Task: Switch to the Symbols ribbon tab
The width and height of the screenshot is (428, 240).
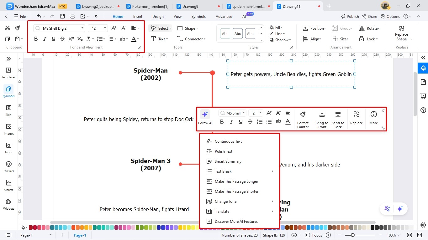Action: point(198,16)
